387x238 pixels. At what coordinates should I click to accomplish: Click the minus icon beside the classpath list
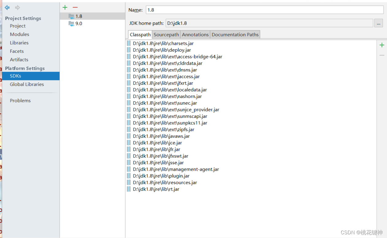(382, 55)
